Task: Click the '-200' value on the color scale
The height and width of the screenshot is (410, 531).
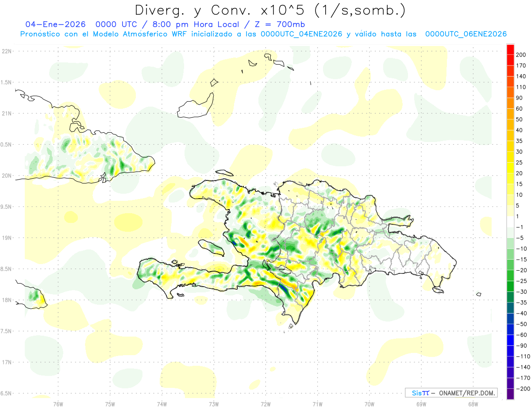Action: tap(523, 389)
